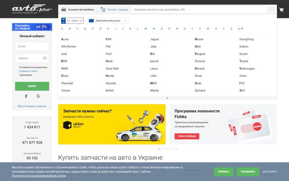Select the Acura brand
Screen dimensions: 289x181
coord(65,39)
